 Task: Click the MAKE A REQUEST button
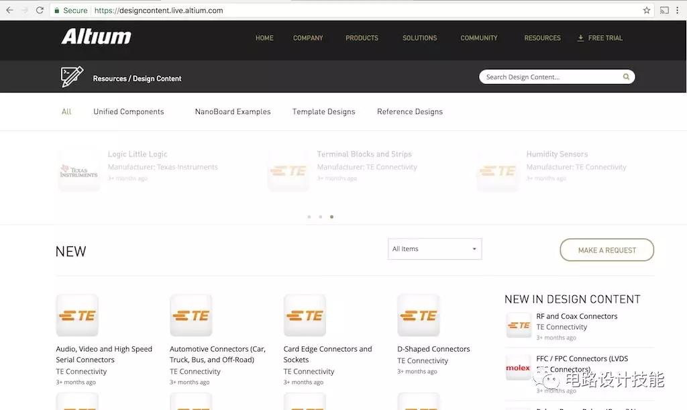[606, 250]
